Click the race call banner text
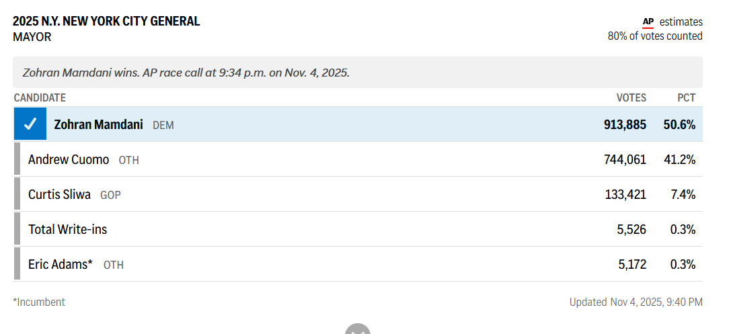Viewport: 729px width, 334px height. point(186,73)
